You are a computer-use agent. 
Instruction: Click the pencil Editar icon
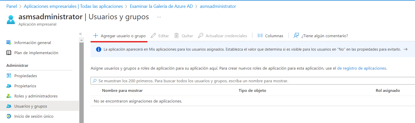[153, 36]
